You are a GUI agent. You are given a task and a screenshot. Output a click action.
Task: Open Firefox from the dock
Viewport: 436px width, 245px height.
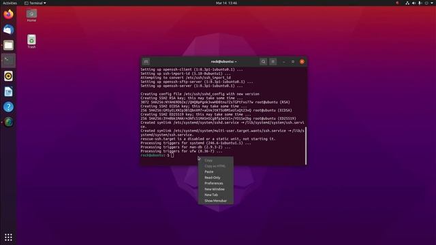(8, 14)
